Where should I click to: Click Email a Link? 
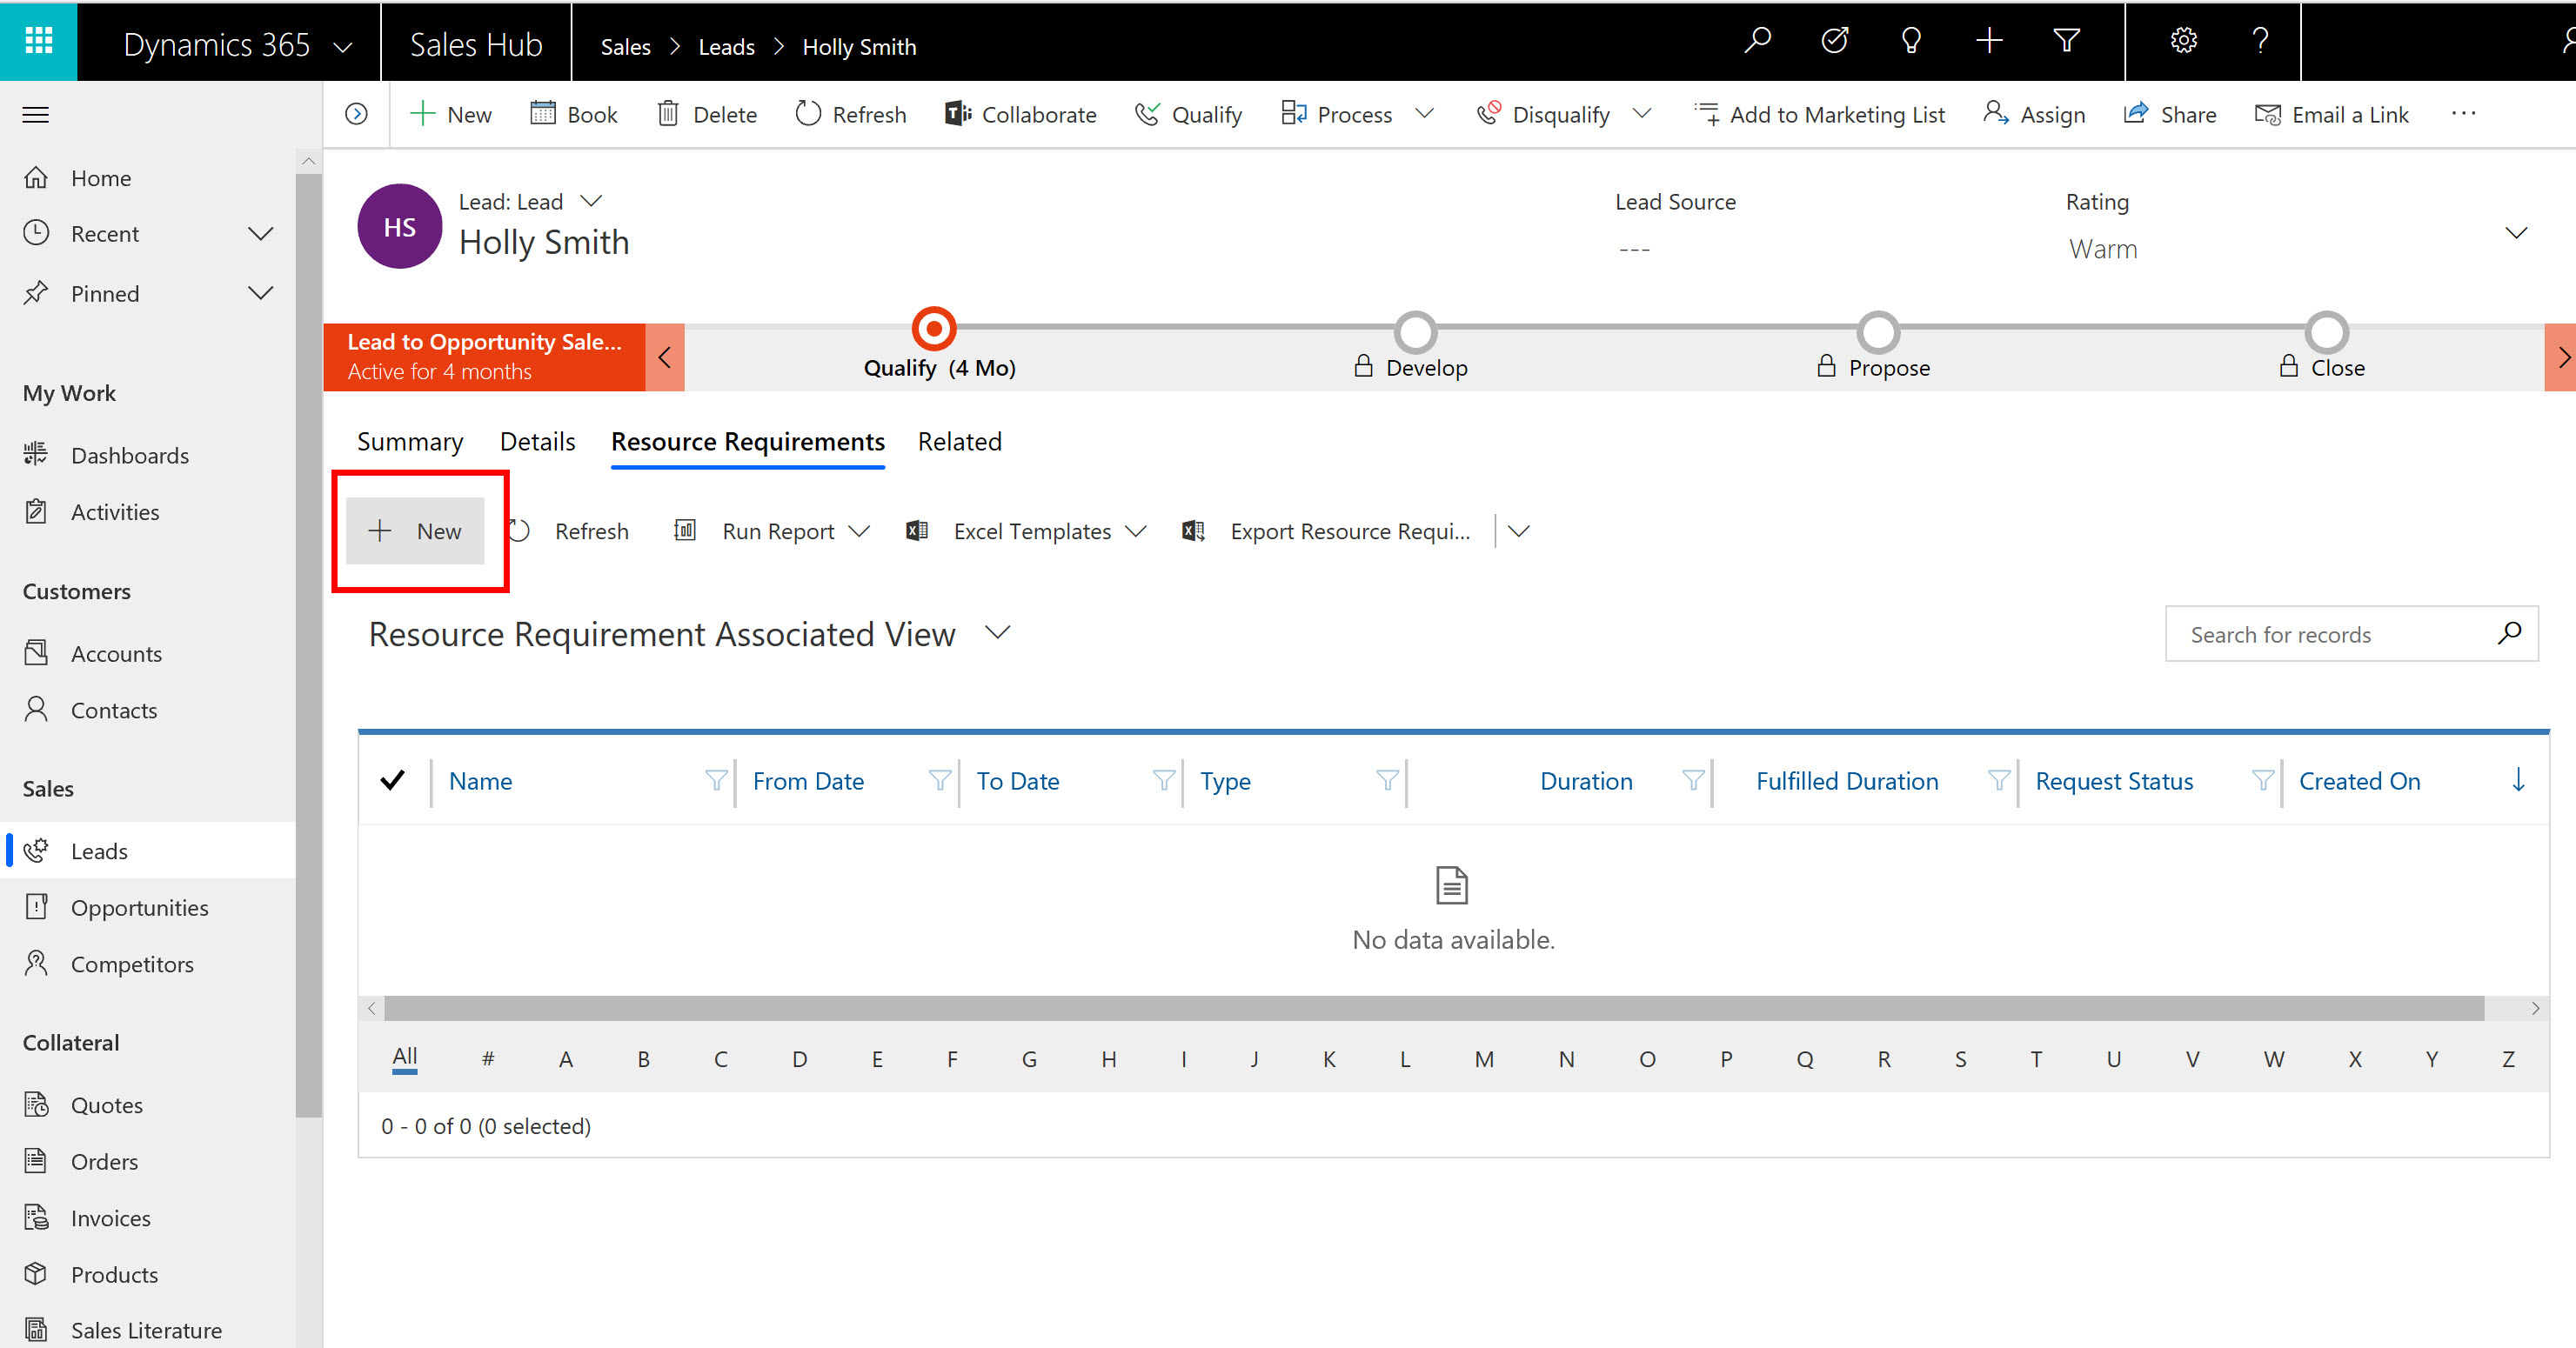click(2332, 114)
